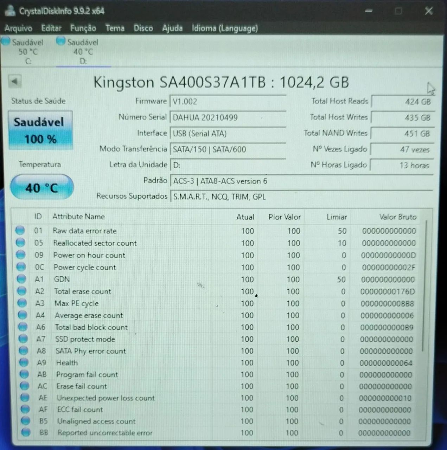
Task: Select the 'Total erase count' attribute name
Action: click(83, 291)
